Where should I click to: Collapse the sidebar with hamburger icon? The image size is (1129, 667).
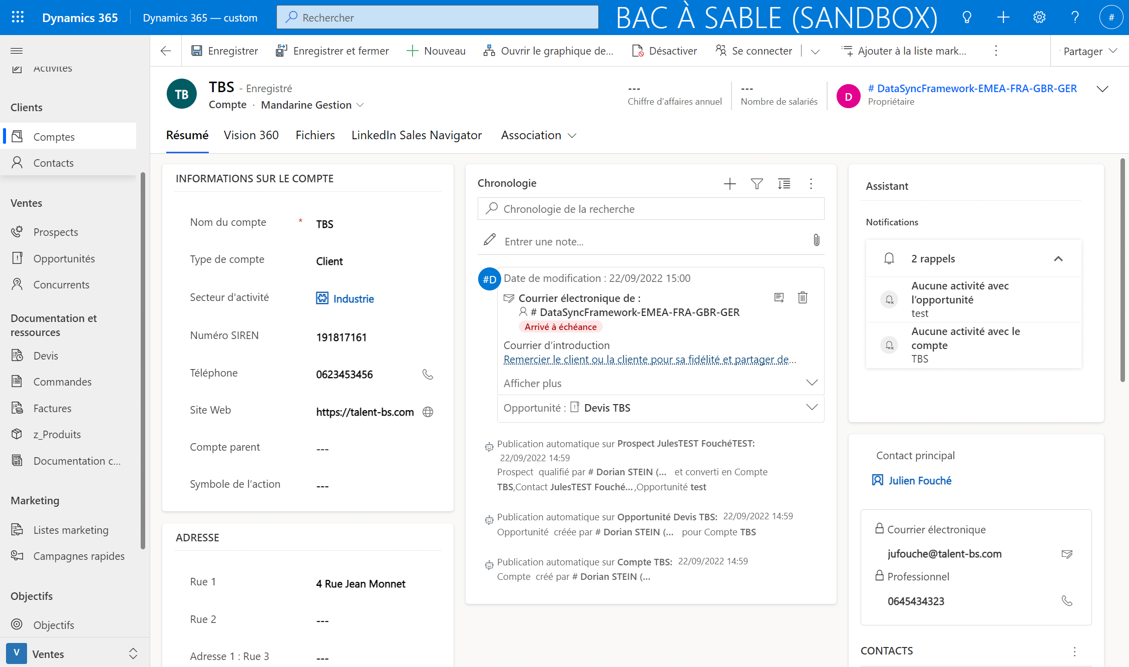click(17, 51)
